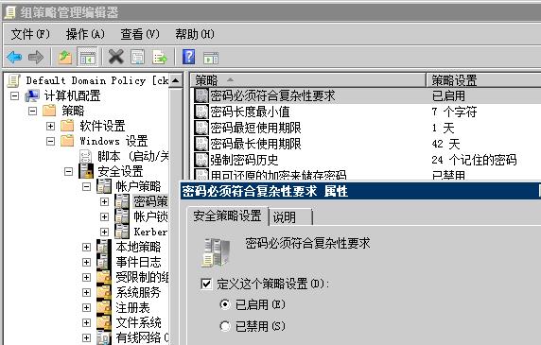Select the 受限制的组 tree item
The width and height of the screenshot is (541, 345).
coord(142,277)
